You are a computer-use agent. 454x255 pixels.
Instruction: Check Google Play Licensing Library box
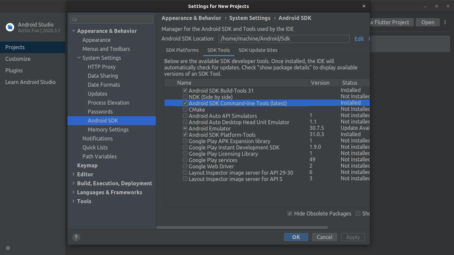[185, 153]
